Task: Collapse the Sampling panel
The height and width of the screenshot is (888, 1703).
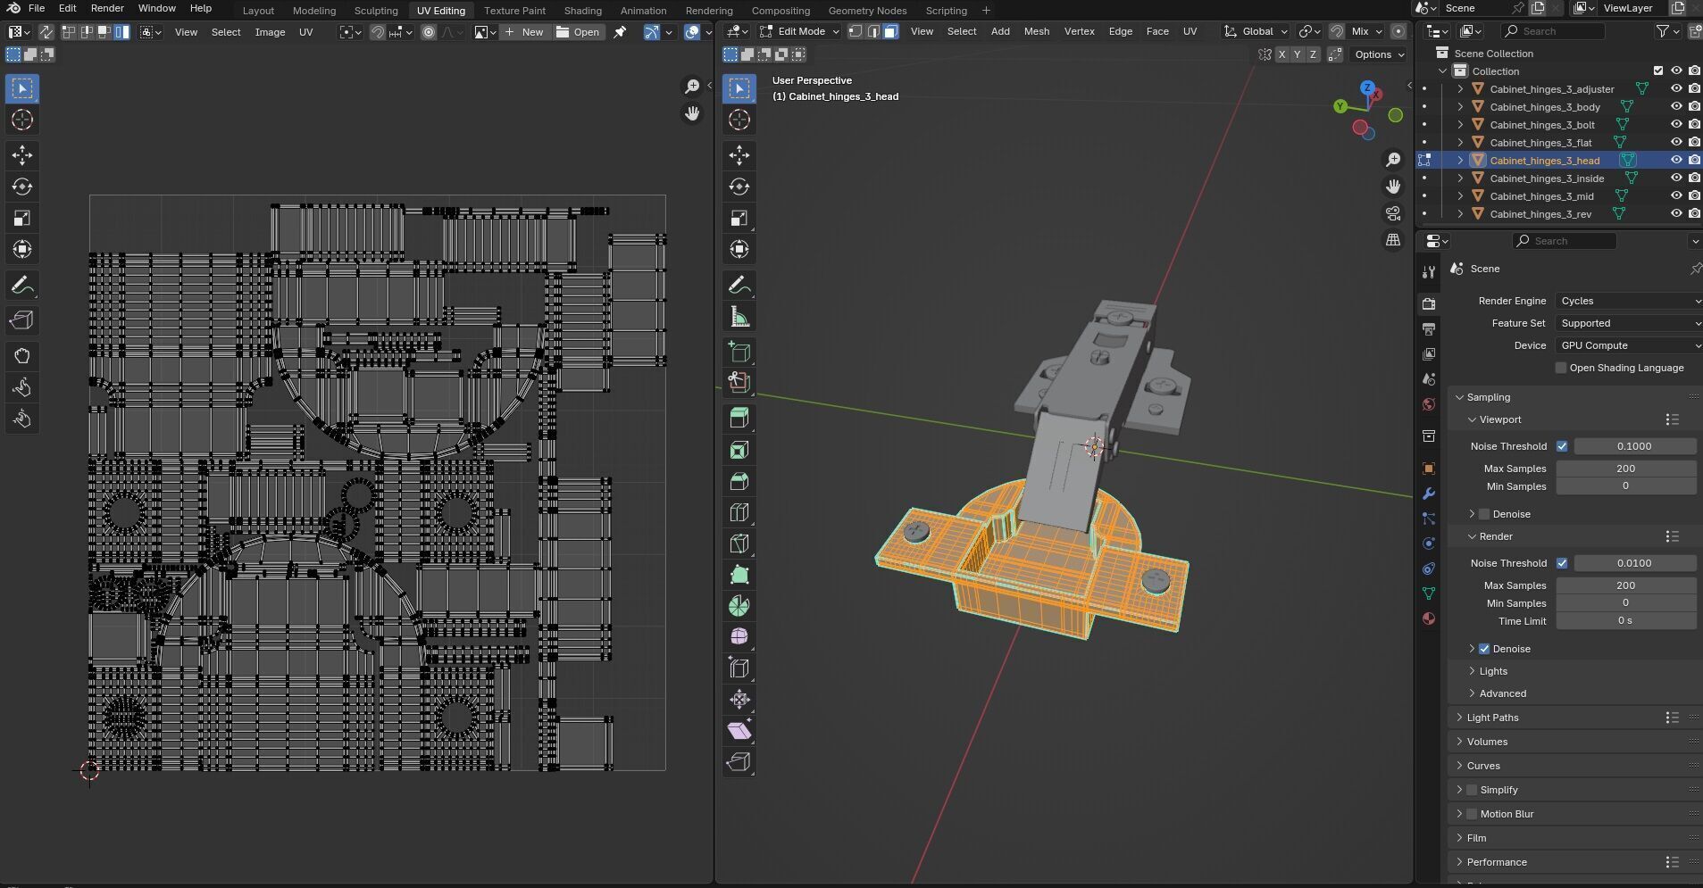Action: 1488,397
